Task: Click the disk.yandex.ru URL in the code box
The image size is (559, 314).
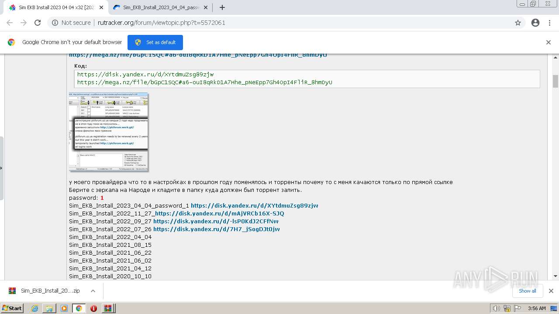Action: pos(145,75)
